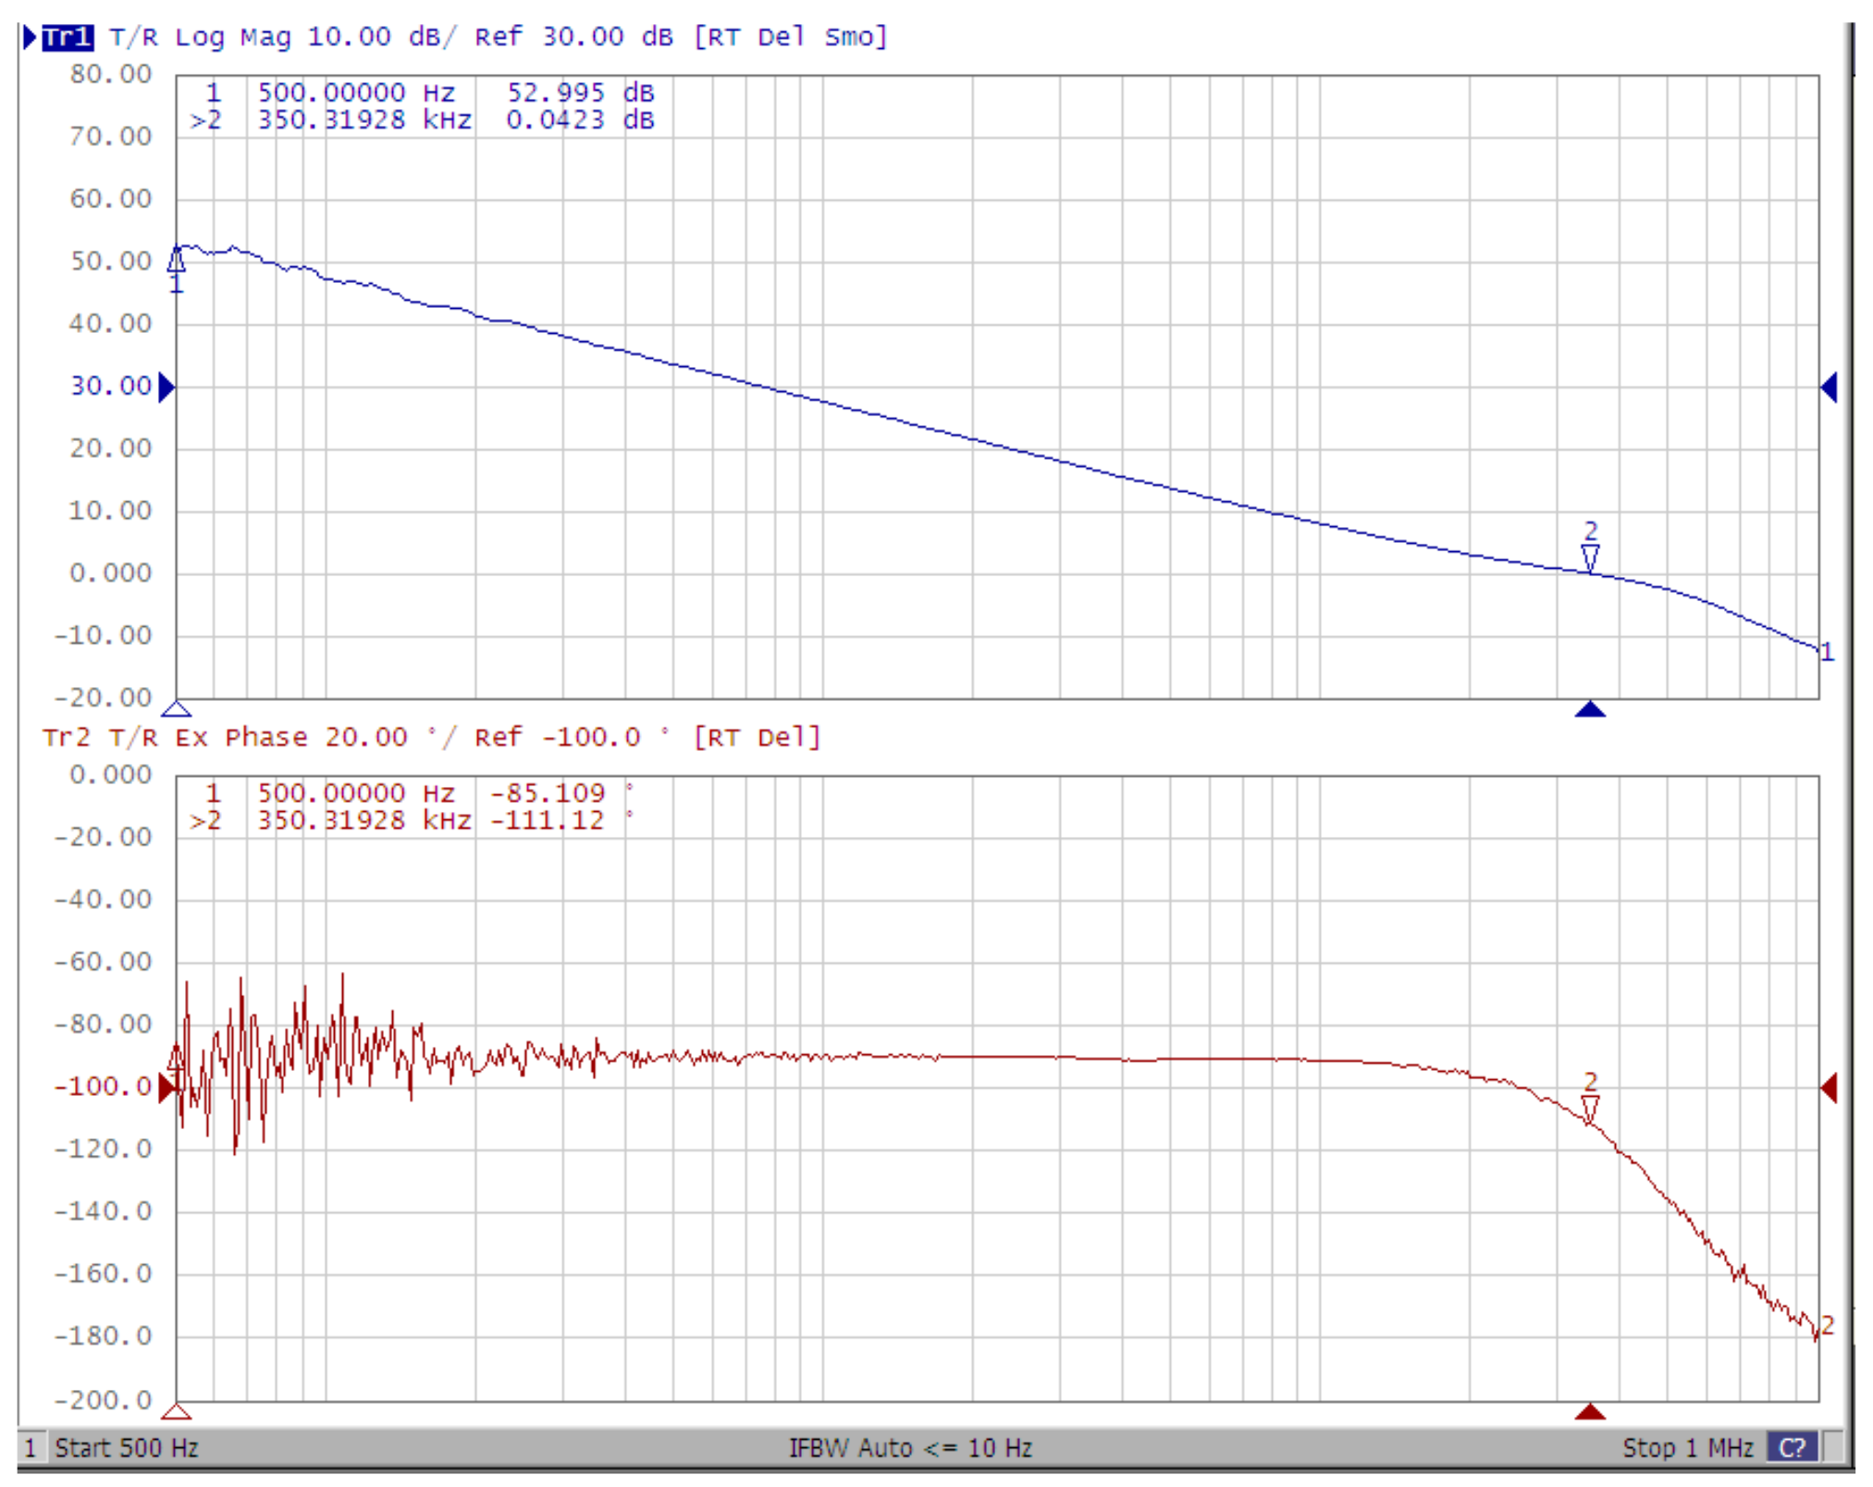Click the Start 500 Hz label
This screenshot has height=1487, width=1873.
click(127, 1447)
